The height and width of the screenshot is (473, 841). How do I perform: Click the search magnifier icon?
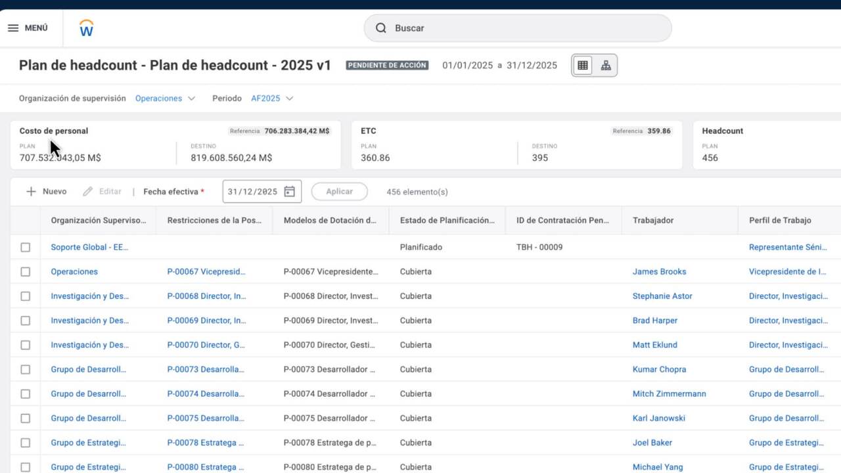click(x=380, y=28)
